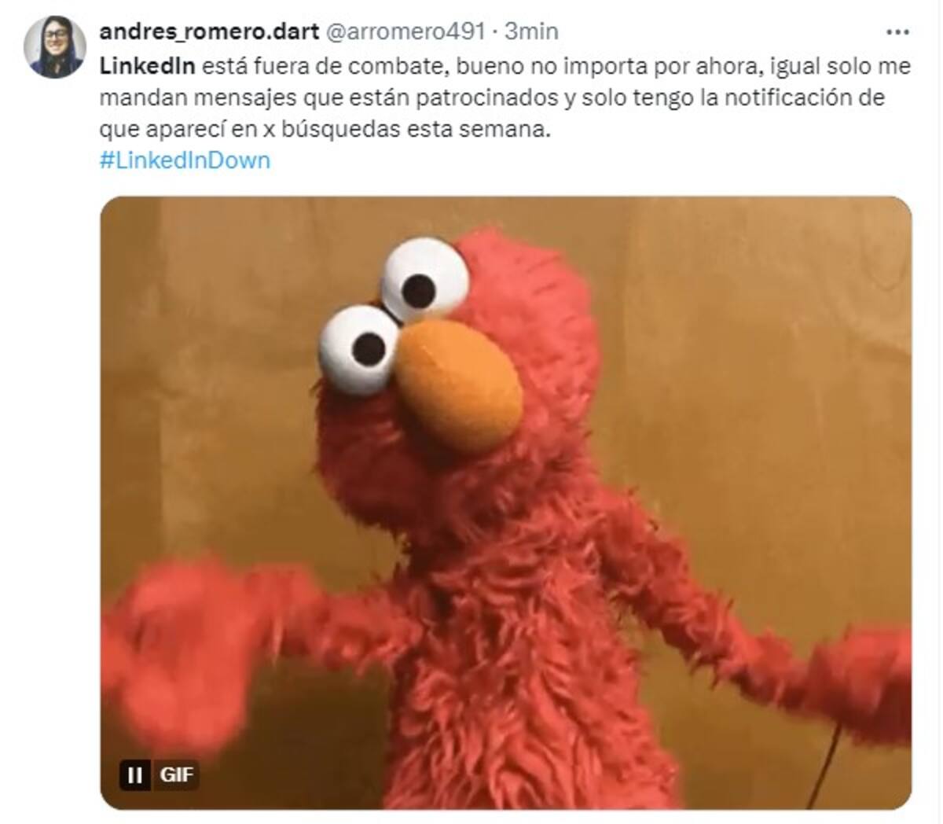
Task: Click the tweet line starting 'mandan mensajes'
Action: (492, 98)
